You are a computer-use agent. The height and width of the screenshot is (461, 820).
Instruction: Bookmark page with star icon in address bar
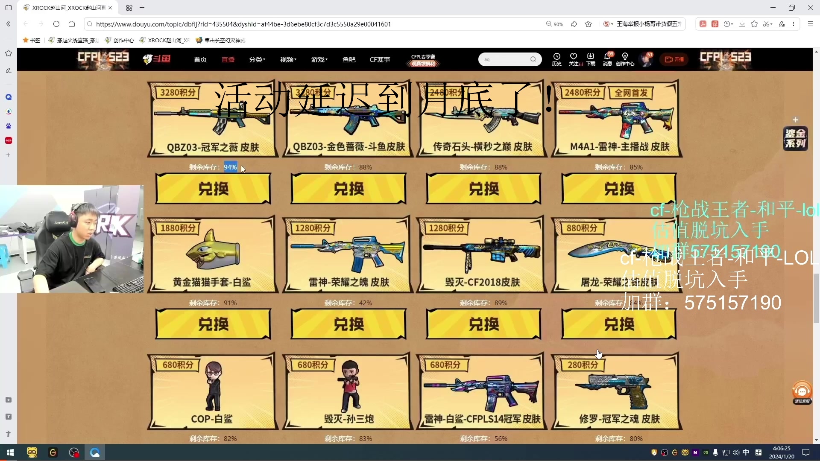pos(588,24)
